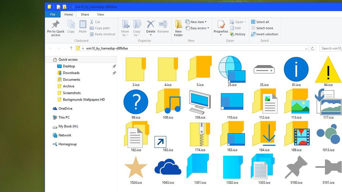Select Network in navigation pane
This screenshot has width=342, height=192.
(62, 135)
